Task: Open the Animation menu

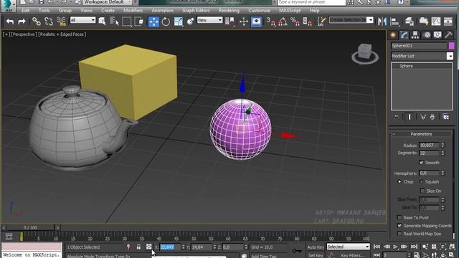Action: 163,10
